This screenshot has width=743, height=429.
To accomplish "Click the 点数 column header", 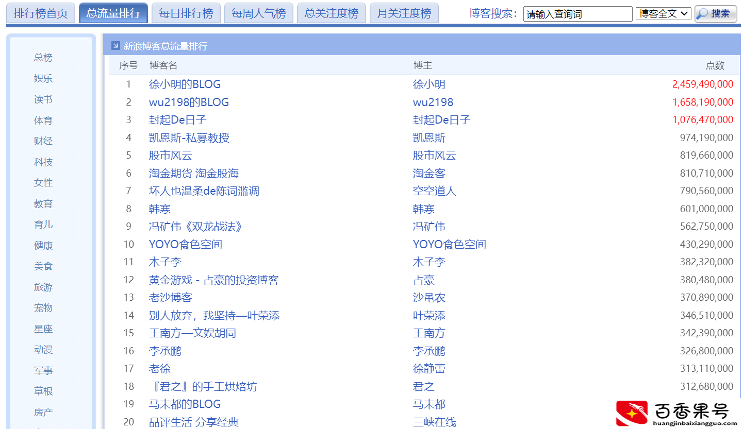I will point(715,65).
